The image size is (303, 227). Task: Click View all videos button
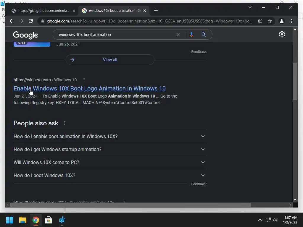110,60
